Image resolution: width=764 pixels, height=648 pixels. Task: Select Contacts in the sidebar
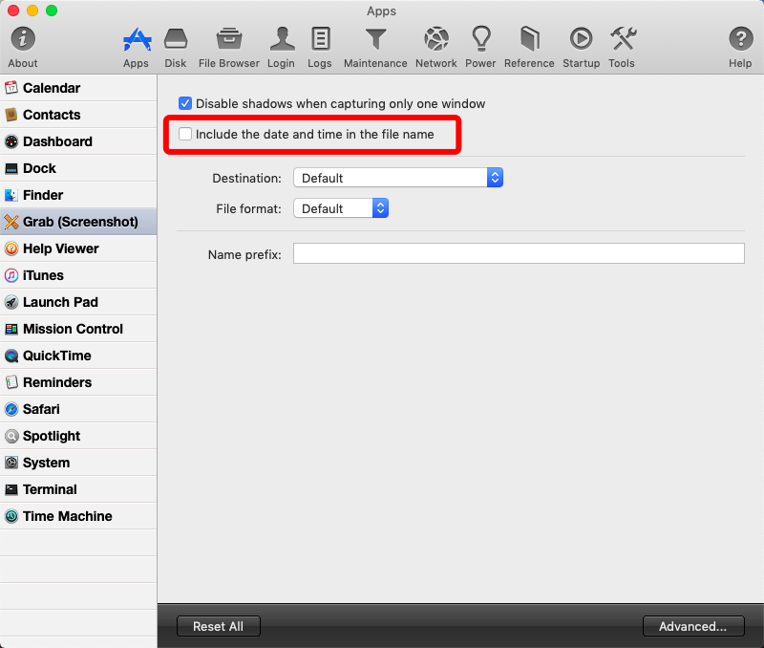(78, 115)
